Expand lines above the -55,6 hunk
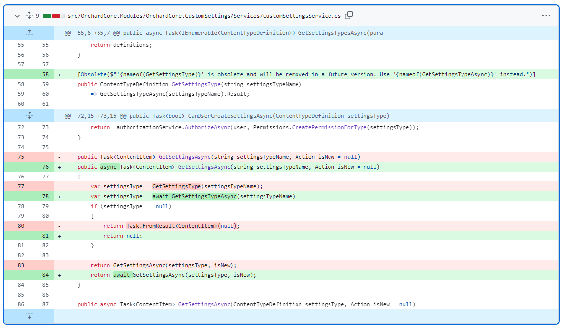The image size is (561, 327). (30, 33)
